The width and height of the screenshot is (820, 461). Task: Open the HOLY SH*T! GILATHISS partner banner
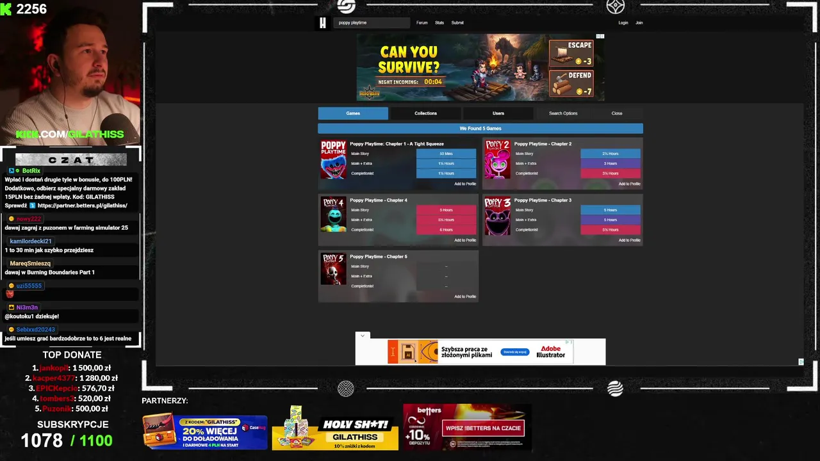click(335, 428)
